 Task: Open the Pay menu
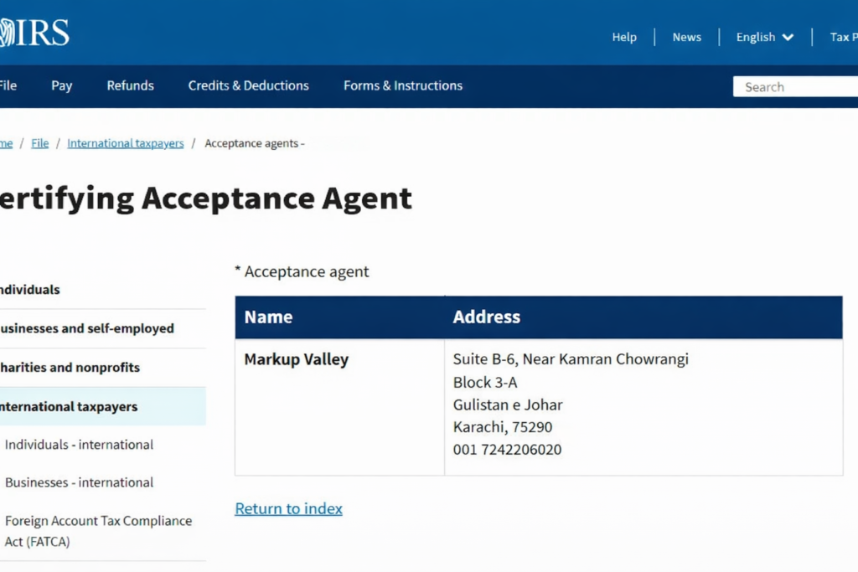tap(61, 85)
